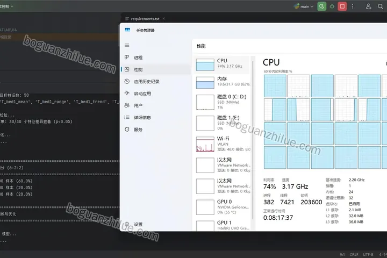Screen dimensions: 387x258
Task: Click the green rerun button in IDE toolbar
Action: point(321,6)
